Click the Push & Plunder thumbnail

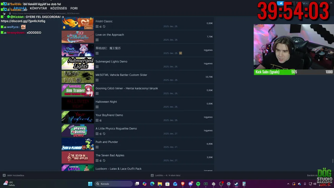coord(78,144)
